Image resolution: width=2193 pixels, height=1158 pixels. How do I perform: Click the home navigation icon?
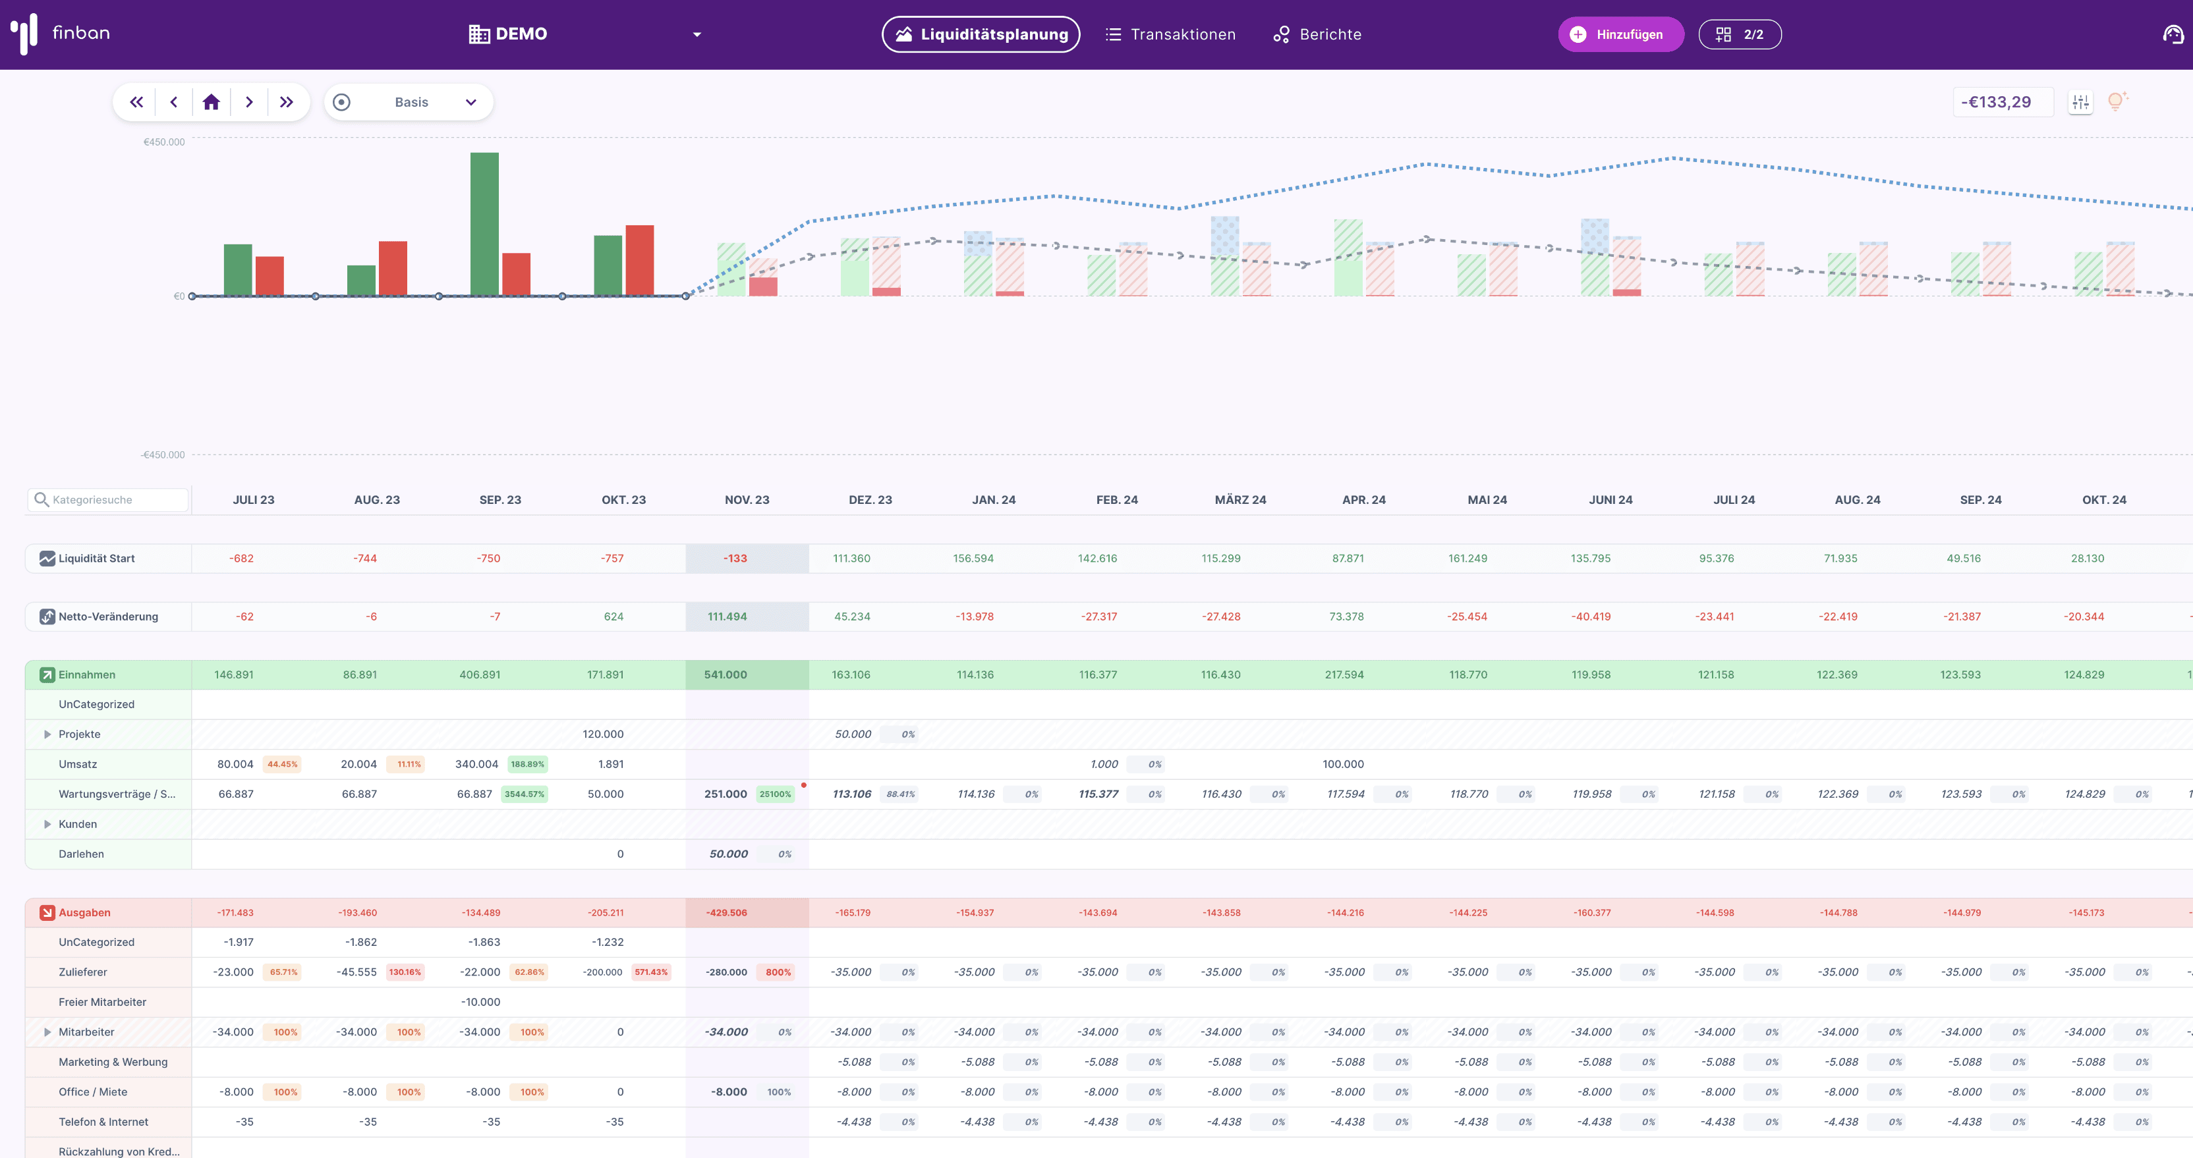pyautogui.click(x=211, y=102)
